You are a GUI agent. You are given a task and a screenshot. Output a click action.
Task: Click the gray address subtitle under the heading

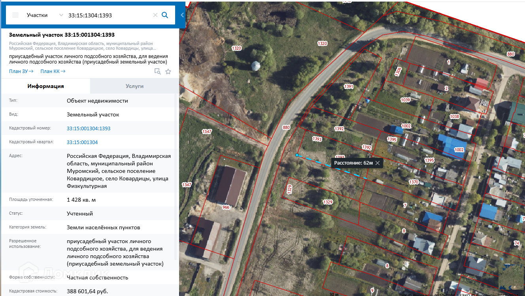click(x=83, y=46)
